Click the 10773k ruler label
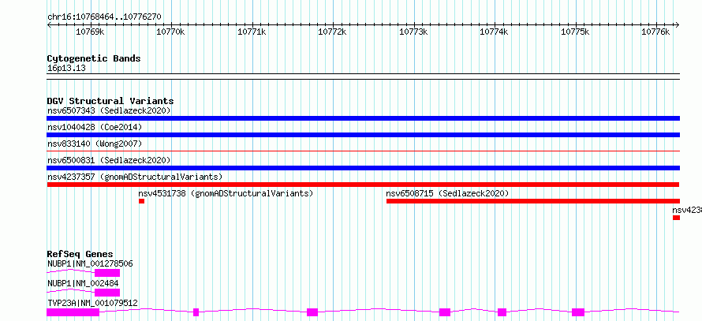Viewport: 702px width, 321px height. [413, 32]
